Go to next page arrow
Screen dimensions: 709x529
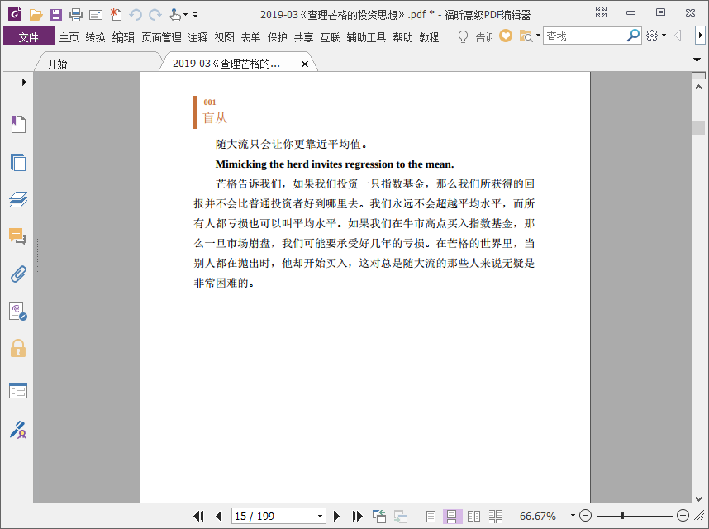tap(336, 516)
